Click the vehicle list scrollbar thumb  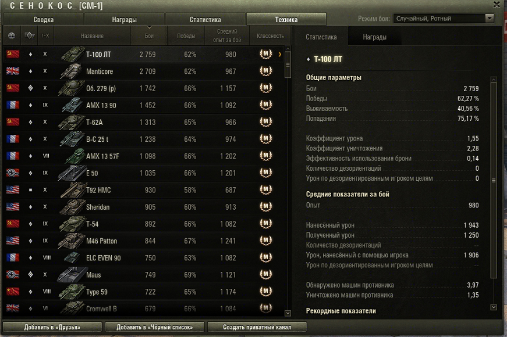tap(288, 64)
